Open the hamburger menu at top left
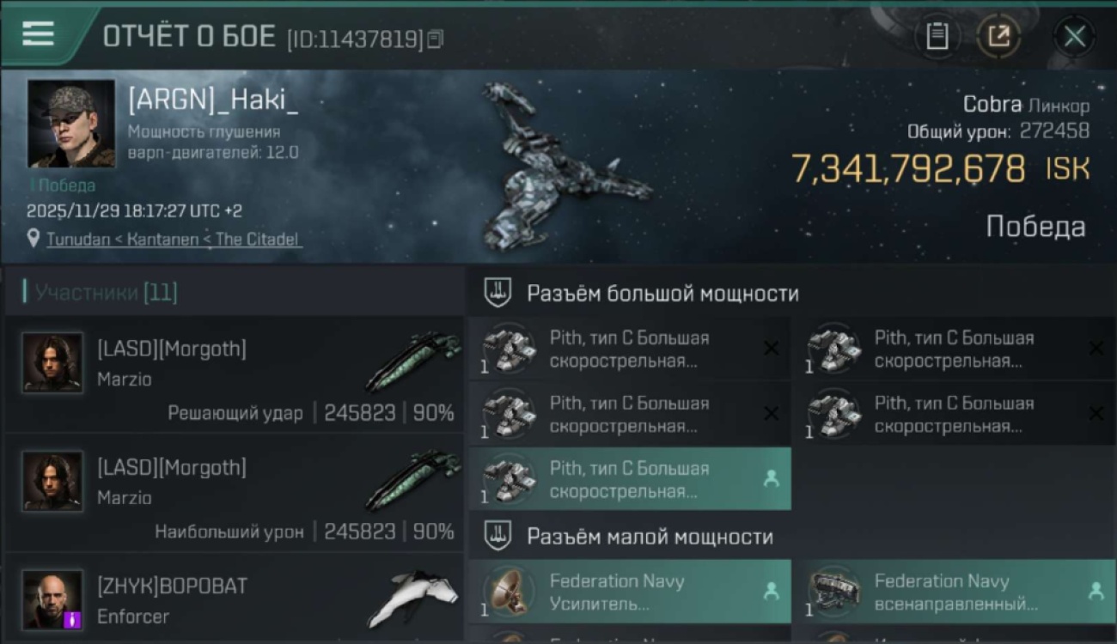Image resolution: width=1117 pixels, height=644 pixels. coord(38,34)
